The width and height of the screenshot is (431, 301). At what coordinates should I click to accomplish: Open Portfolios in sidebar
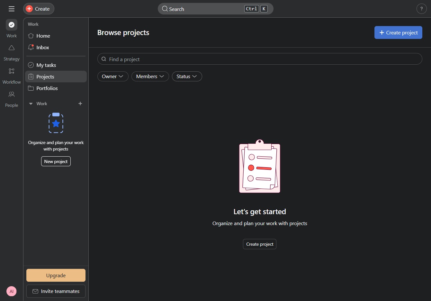[56, 88]
